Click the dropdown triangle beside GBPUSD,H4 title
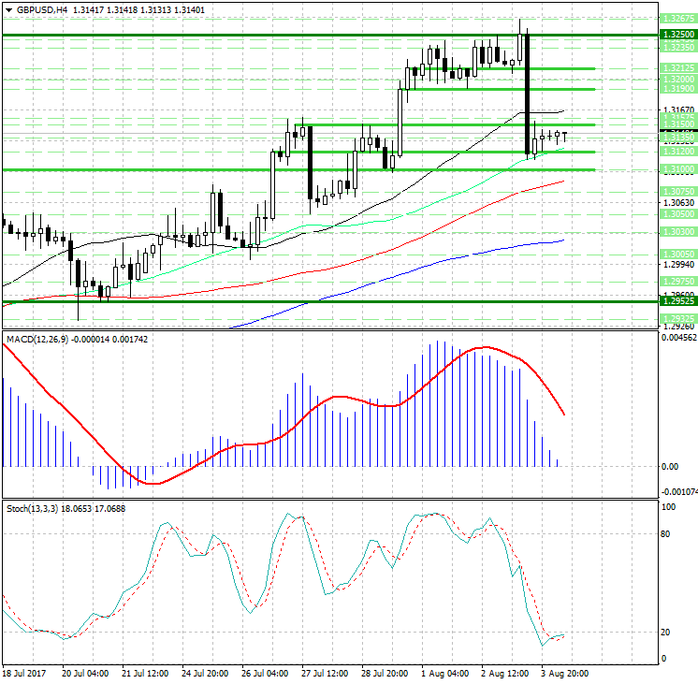Screen dimensions: 698x684 pos(8,10)
